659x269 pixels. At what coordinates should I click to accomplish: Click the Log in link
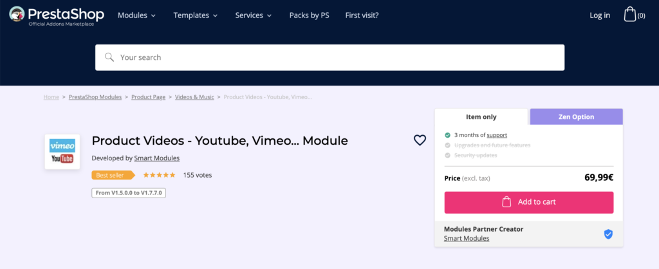pyautogui.click(x=600, y=15)
